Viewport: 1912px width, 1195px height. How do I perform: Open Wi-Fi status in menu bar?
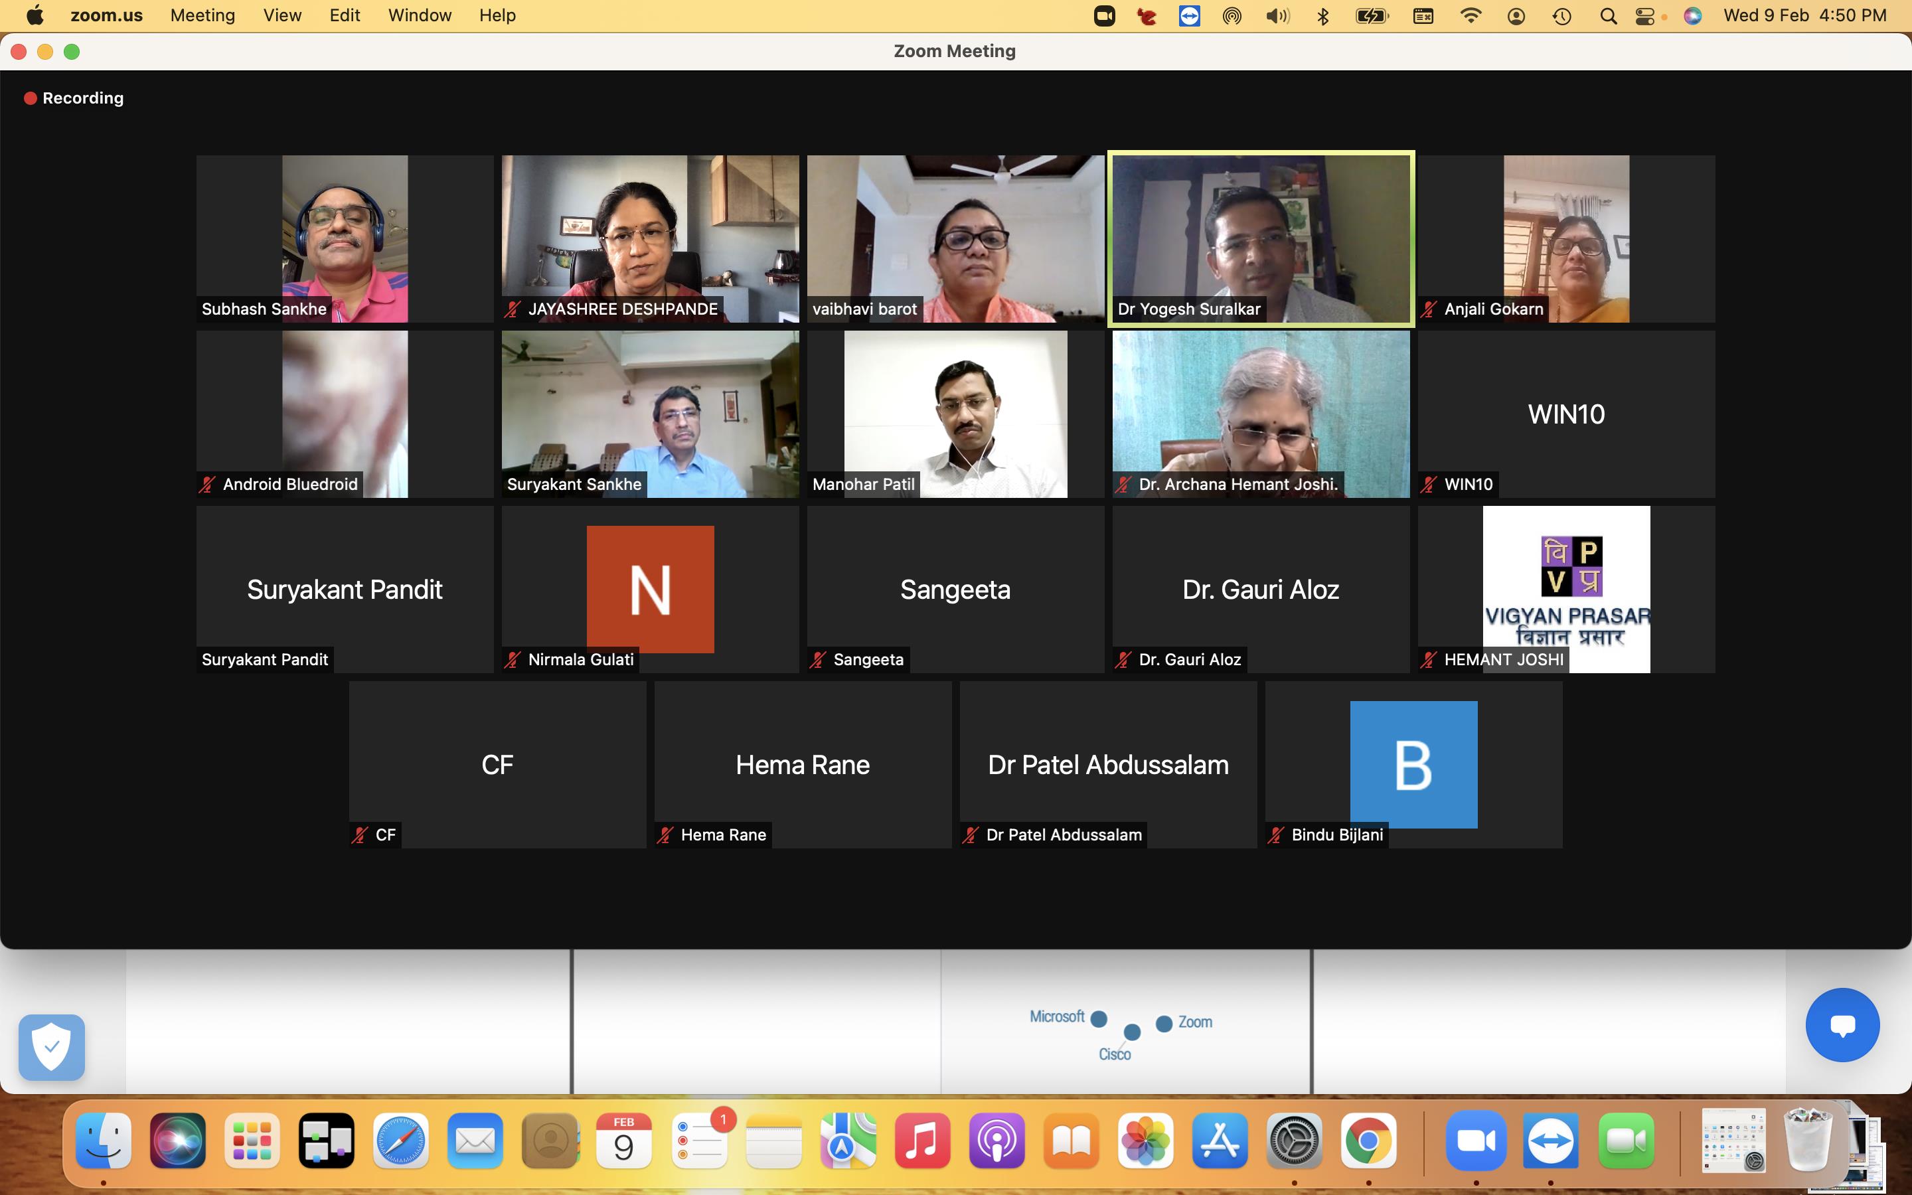1471,16
